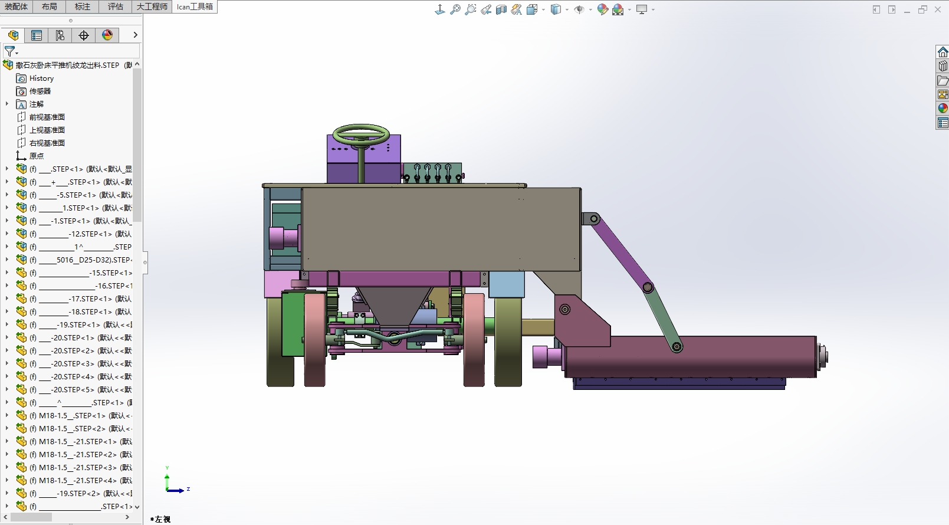949x525 pixels.
Task: Click the feature tree horizontal scrollbar
Action: pyautogui.click(x=31, y=517)
